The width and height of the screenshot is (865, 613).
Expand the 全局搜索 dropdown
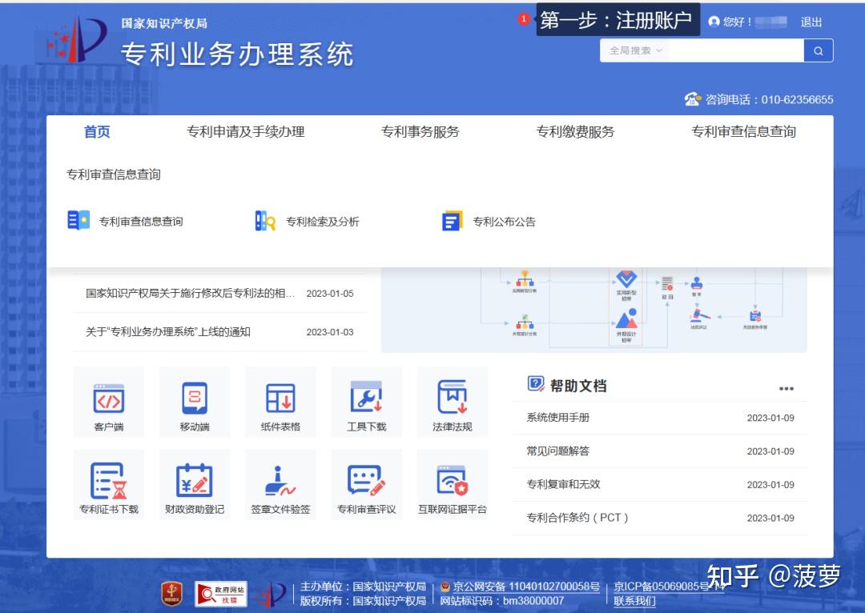click(x=635, y=50)
